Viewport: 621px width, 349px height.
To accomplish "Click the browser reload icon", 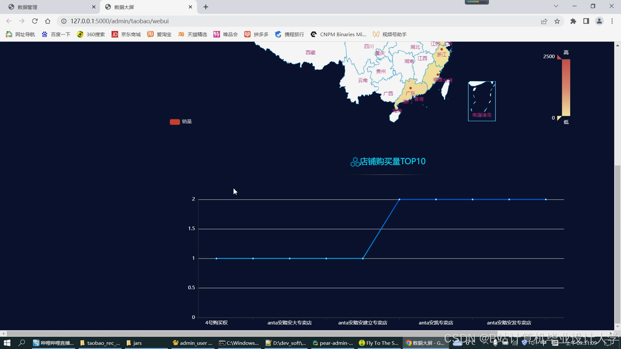I will (x=35, y=21).
